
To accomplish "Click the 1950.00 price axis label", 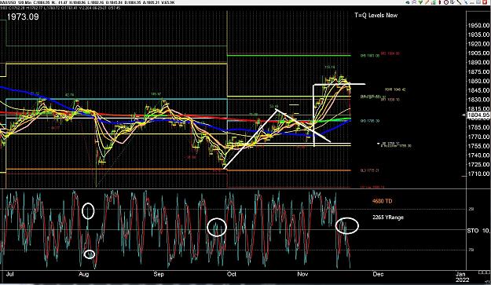I will tap(478, 25).
